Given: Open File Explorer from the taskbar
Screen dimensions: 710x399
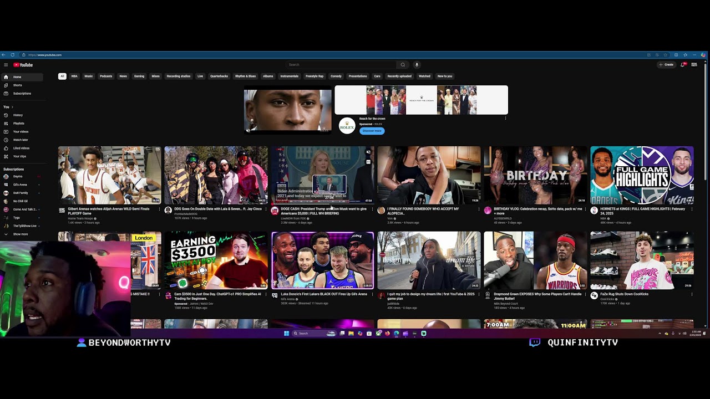Looking at the screenshot, I should pos(351,333).
